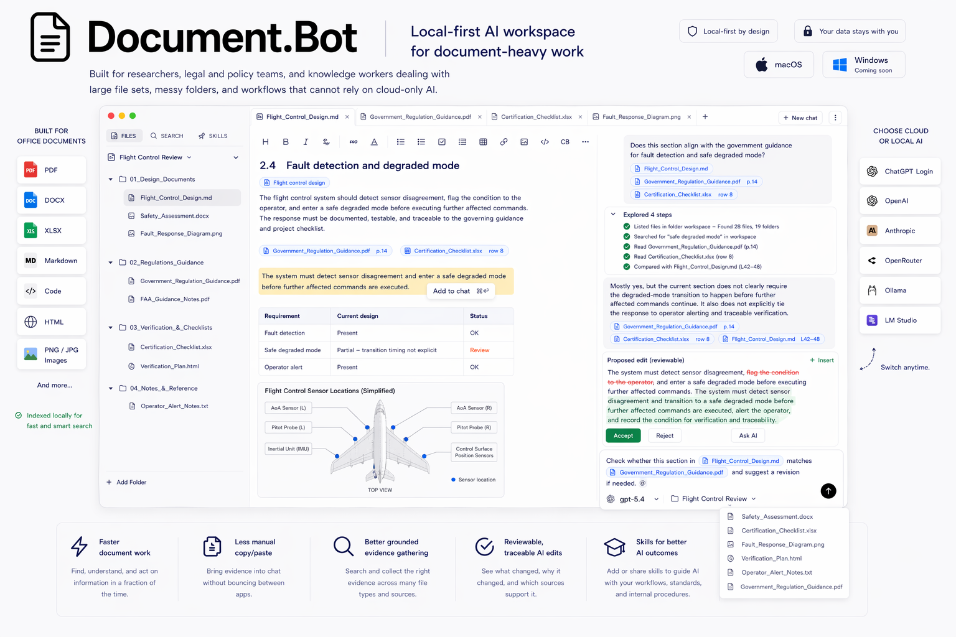This screenshot has width=956, height=637.
Task: Choose Ollama as the local AI
Action: pyautogui.click(x=900, y=290)
